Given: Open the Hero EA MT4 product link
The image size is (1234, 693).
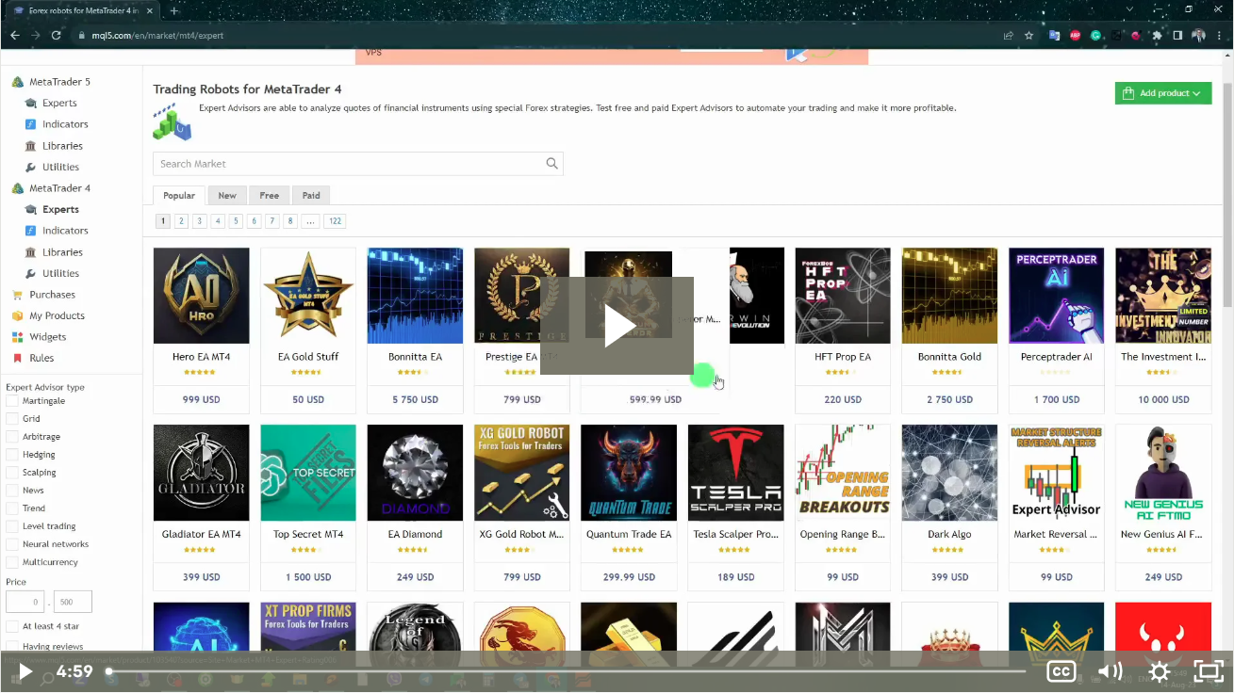Looking at the screenshot, I should point(201,357).
